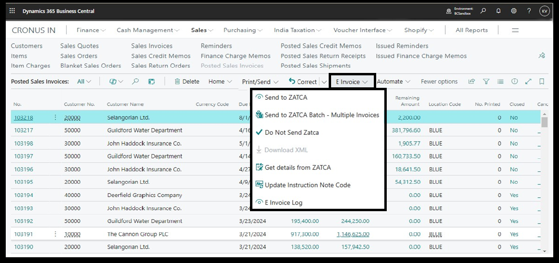The image size is (559, 263).
Task: Click remaining amount 381,796.60
Action: pyautogui.click(x=406, y=131)
